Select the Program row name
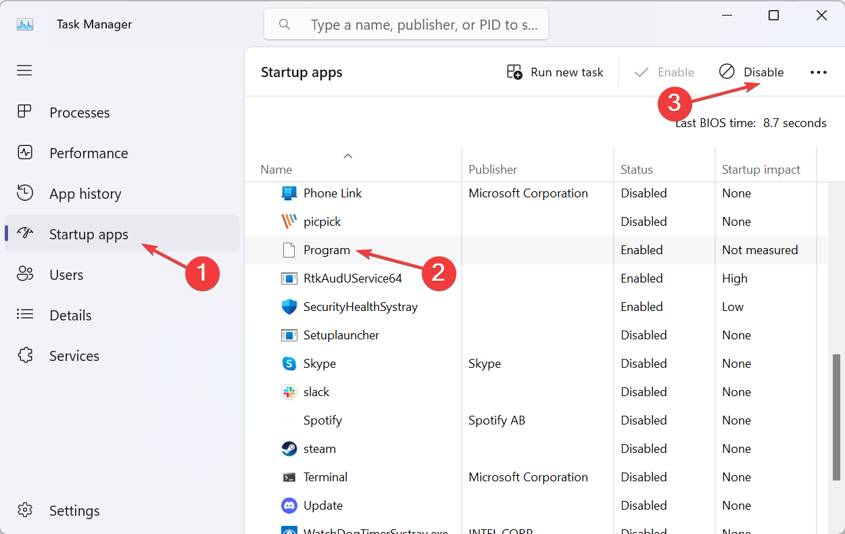845x534 pixels. (327, 250)
